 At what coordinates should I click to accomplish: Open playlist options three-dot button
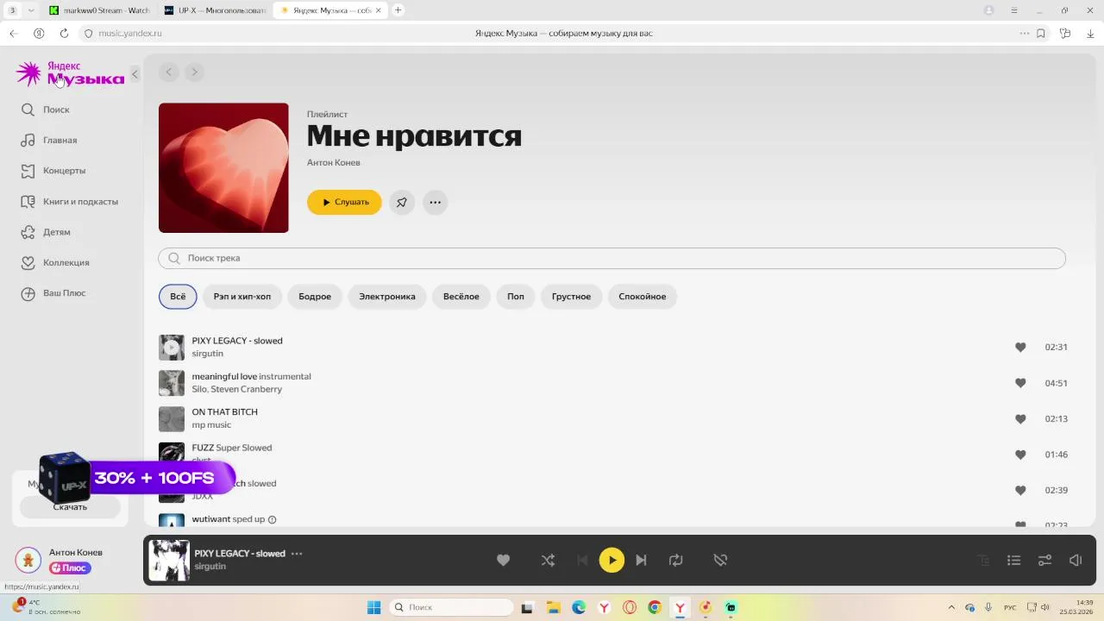pos(435,202)
